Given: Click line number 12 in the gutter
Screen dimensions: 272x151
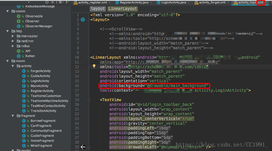Looking at the screenshot, I should tap(77, 67).
